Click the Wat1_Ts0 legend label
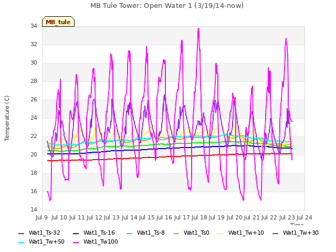This screenshot has width=336, height=252. 196,233
